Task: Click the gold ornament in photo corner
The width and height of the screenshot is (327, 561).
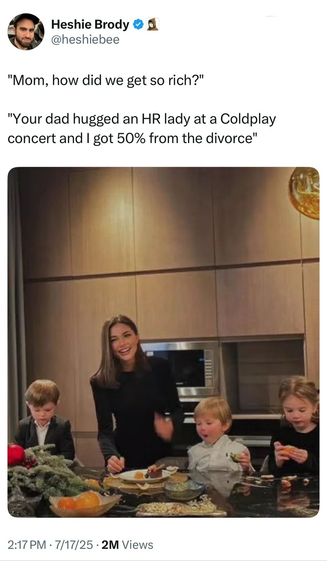Action: tap(305, 193)
